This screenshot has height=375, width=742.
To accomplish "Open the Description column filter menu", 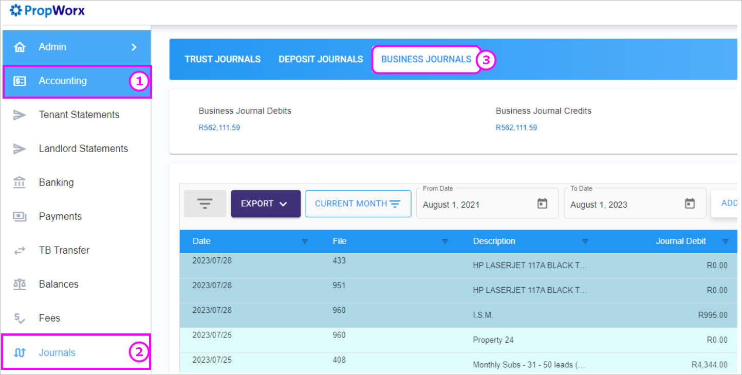I will [585, 241].
